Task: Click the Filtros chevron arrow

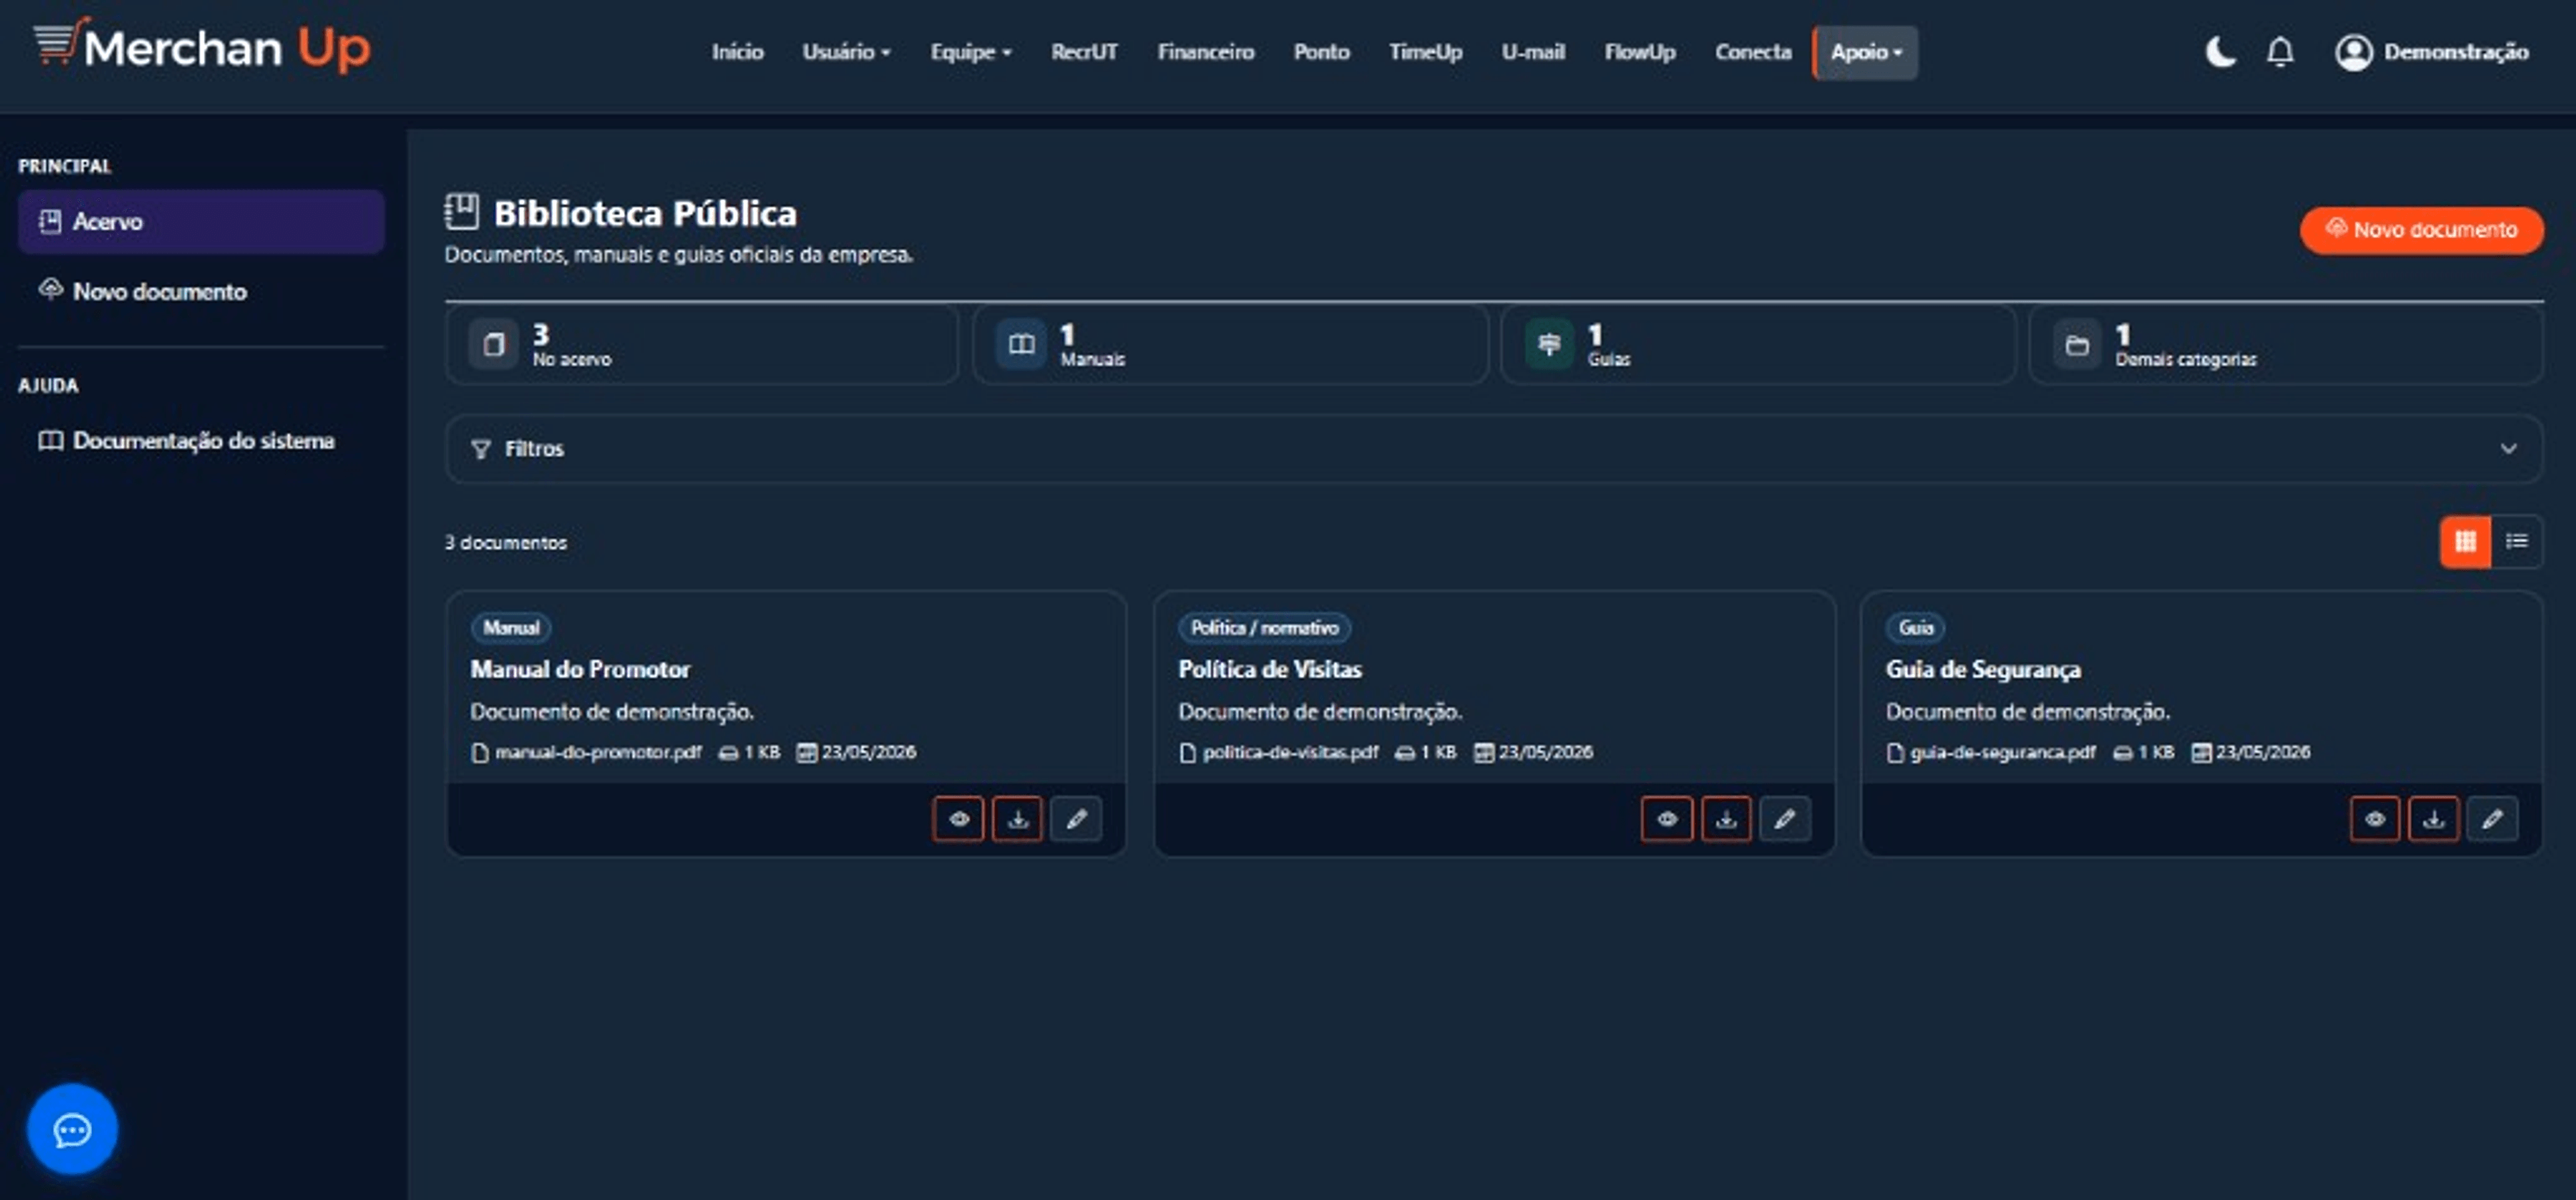Action: click(2508, 449)
